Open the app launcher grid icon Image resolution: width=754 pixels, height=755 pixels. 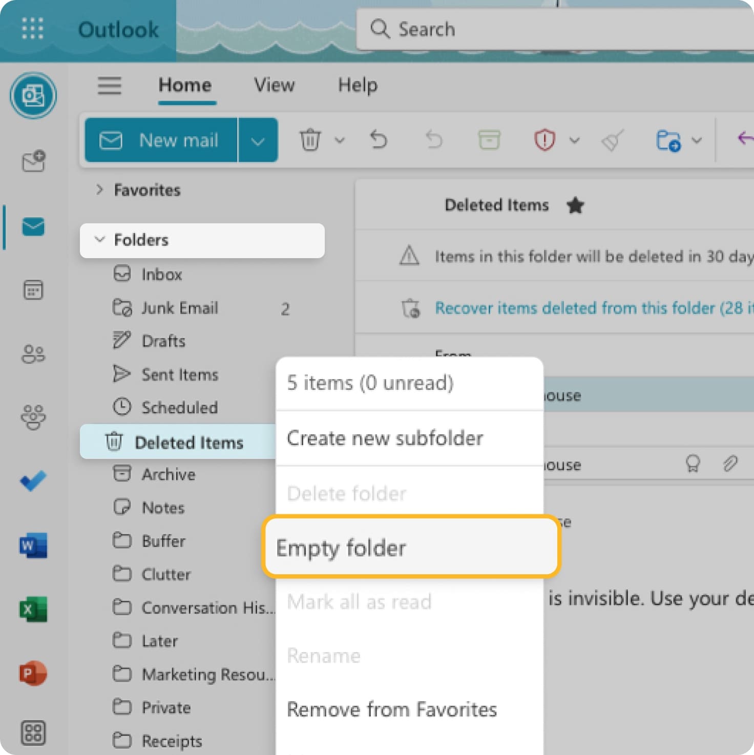(x=32, y=29)
